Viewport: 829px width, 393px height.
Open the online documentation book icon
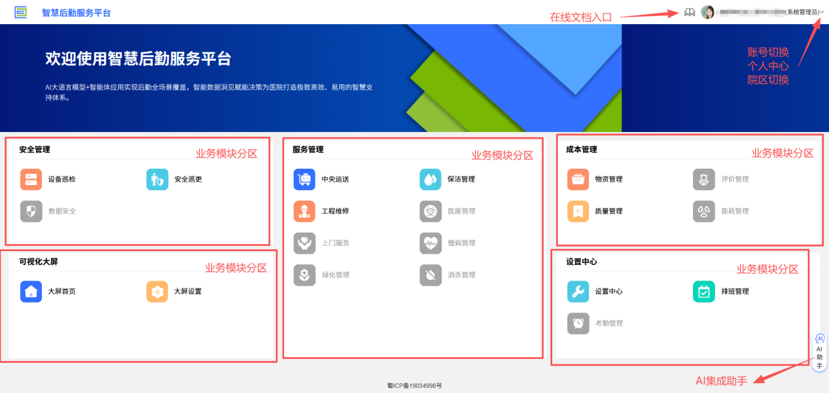(689, 12)
